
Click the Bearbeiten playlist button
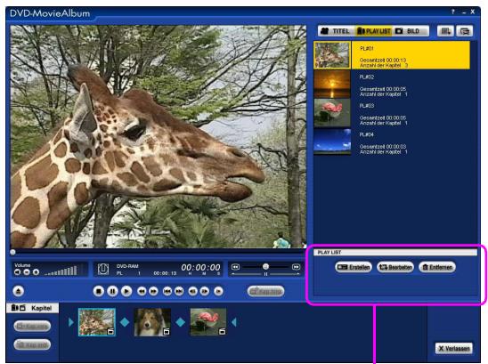(395, 267)
